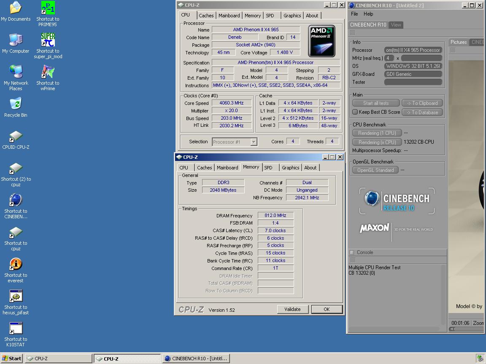This screenshot has height=364, width=486.
Task: Enable the Keep Best CB Score checkbox
Action: [x=355, y=112]
